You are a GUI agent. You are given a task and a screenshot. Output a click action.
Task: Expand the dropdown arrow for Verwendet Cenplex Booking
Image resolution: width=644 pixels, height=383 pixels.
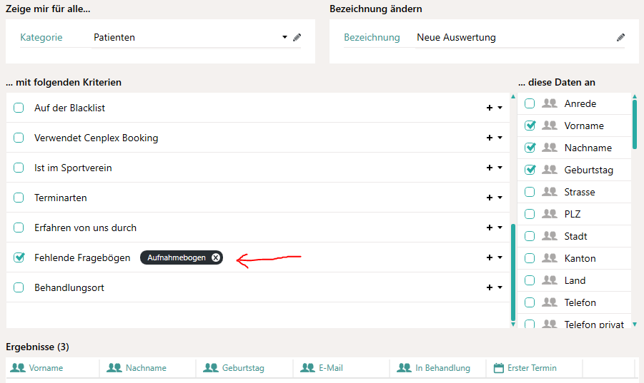pos(500,138)
